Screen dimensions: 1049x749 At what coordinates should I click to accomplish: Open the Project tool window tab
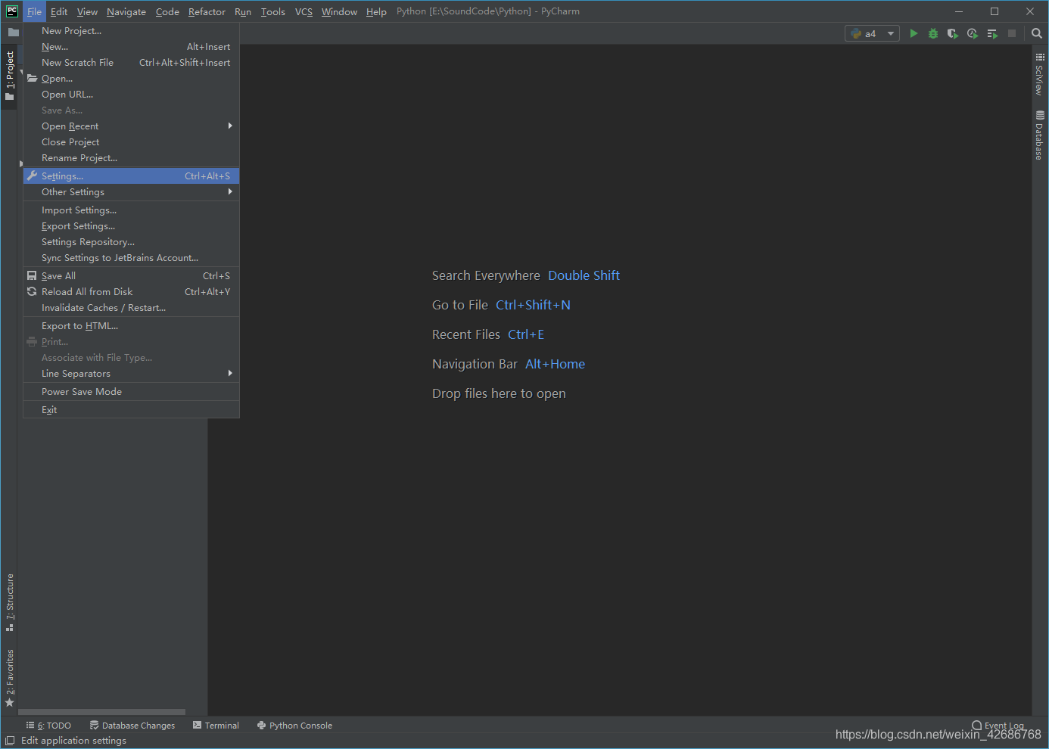tap(9, 76)
